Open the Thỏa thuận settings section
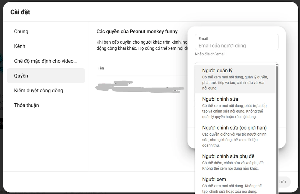Image resolution: width=300 pixels, height=194 pixels. click(x=46, y=105)
